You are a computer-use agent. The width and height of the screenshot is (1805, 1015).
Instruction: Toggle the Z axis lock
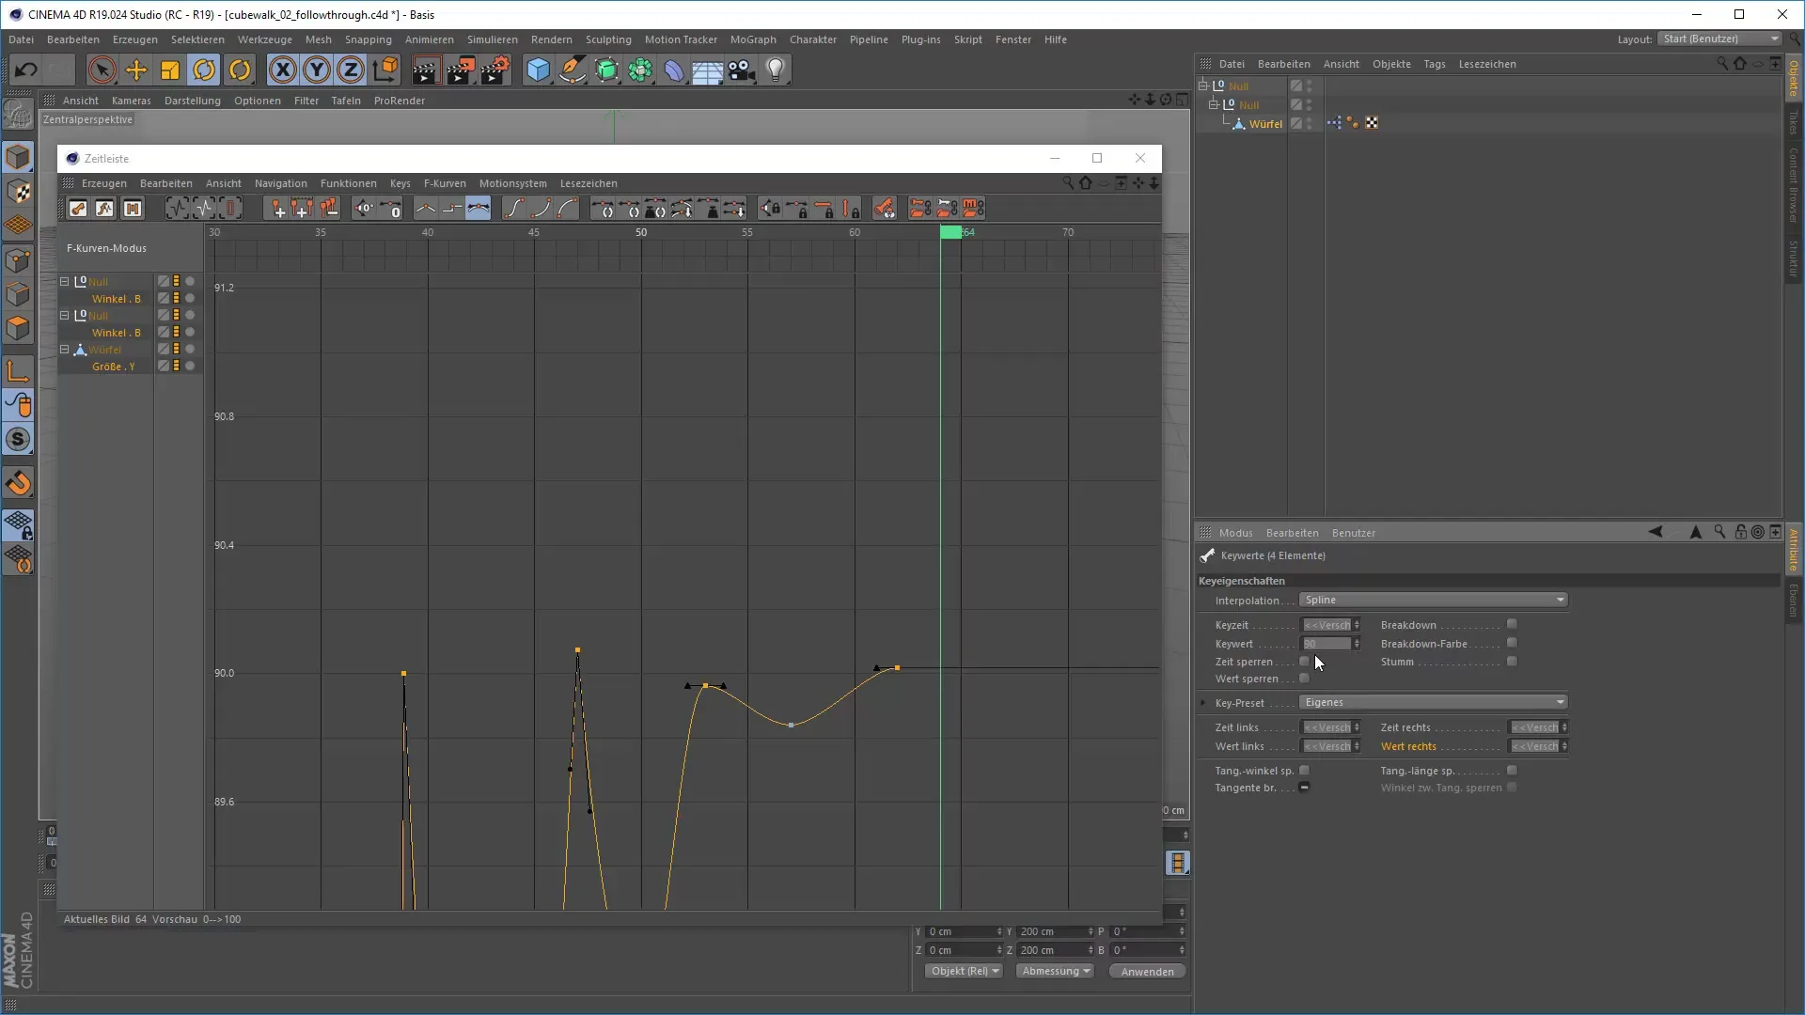351,70
